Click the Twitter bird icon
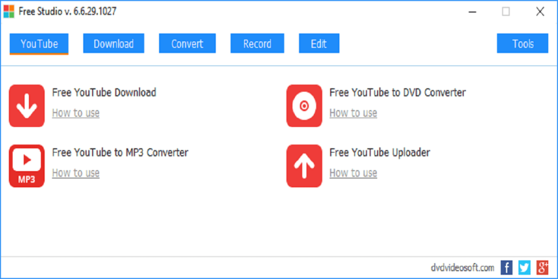The height and width of the screenshot is (279, 558). click(524, 267)
